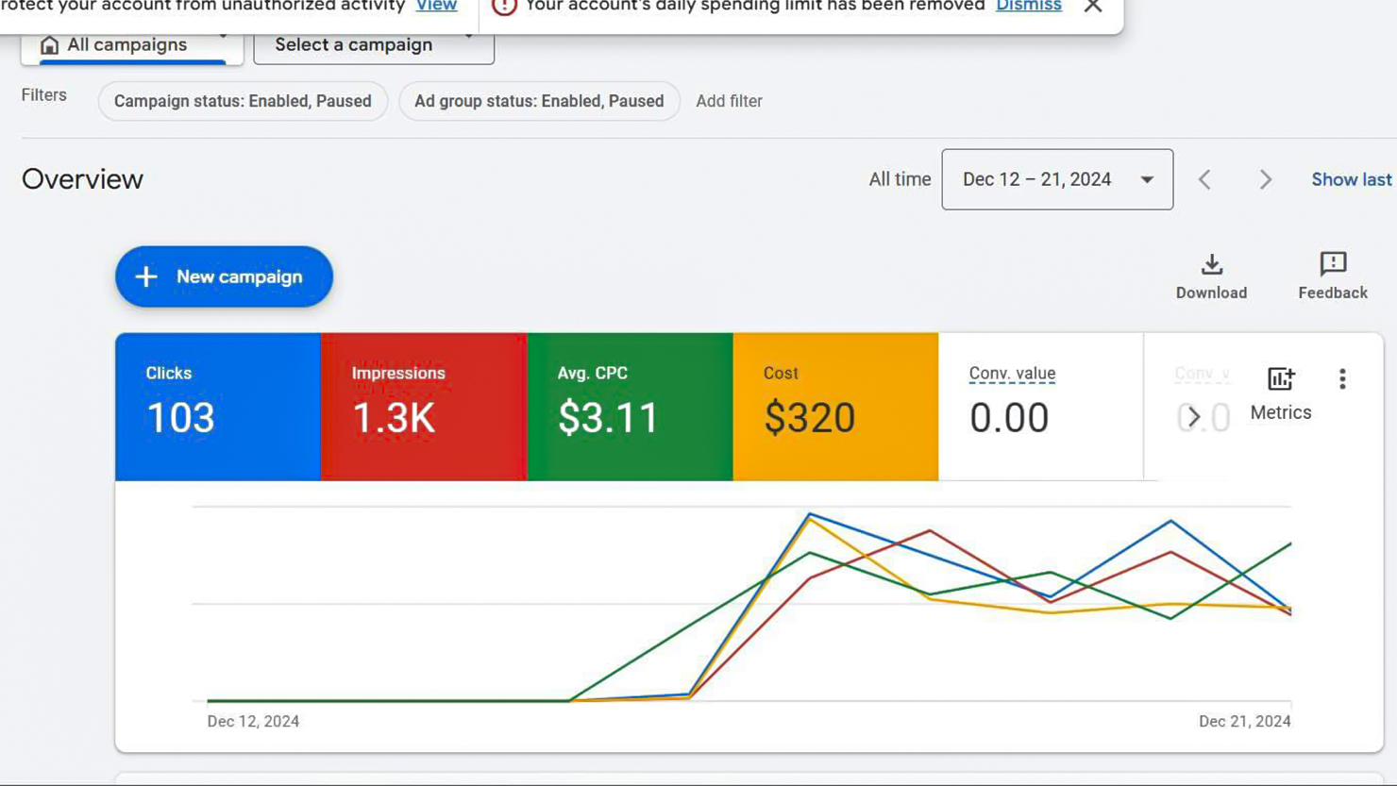
Task: Go to next date range arrow
Action: pyautogui.click(x=1265, y=179)
